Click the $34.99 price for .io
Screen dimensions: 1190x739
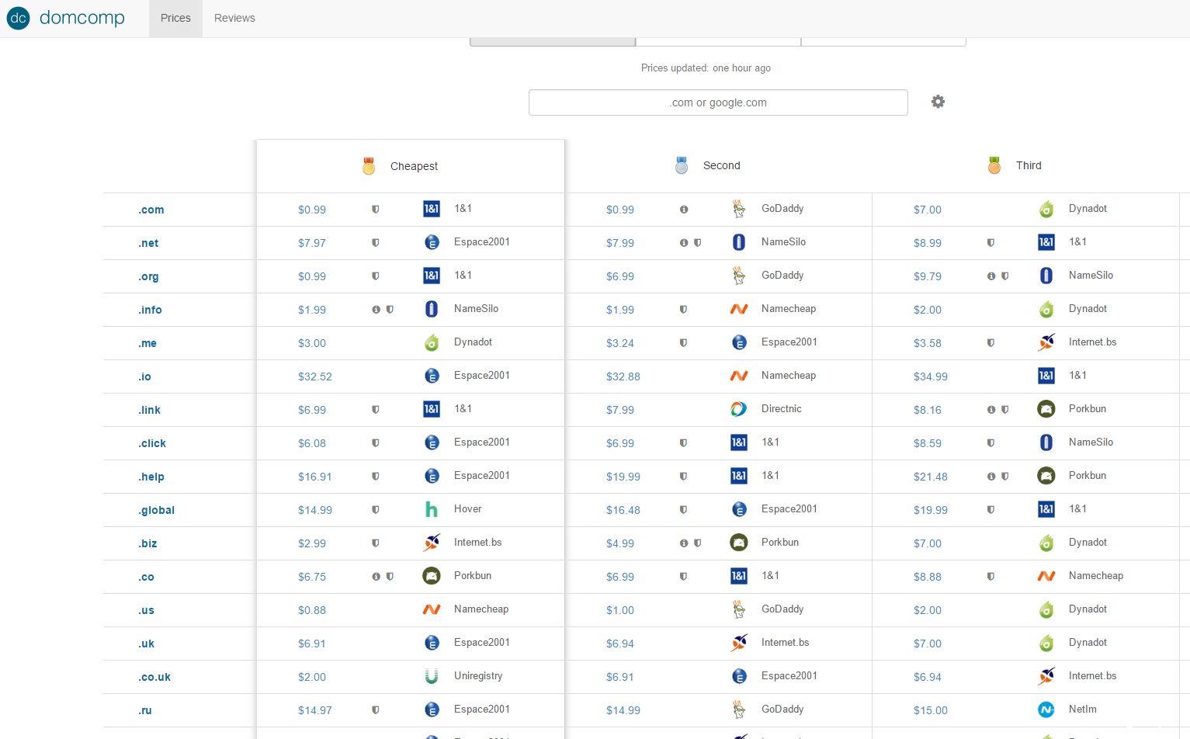click(931, 376)
